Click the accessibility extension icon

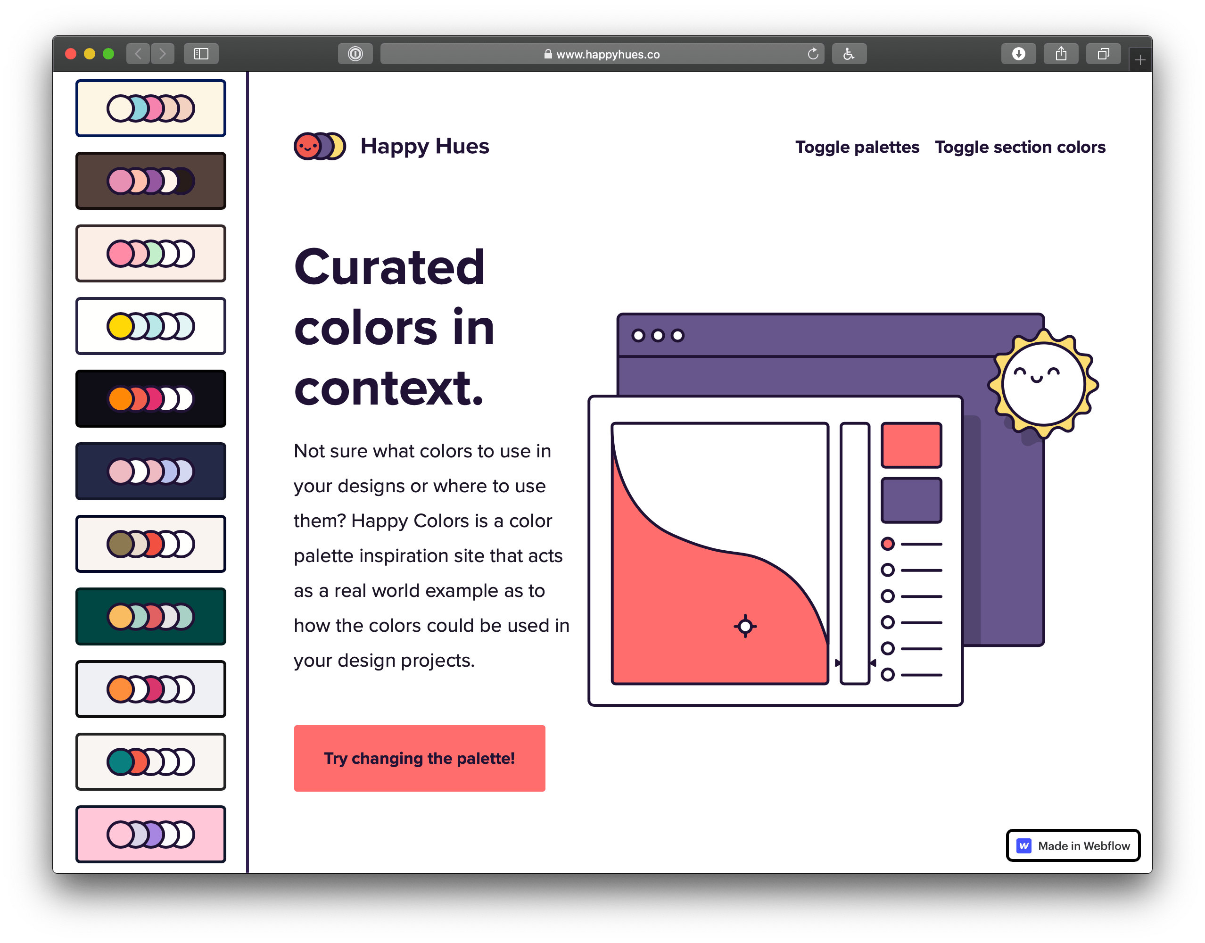pyautogui.click(x=849, y=54)
